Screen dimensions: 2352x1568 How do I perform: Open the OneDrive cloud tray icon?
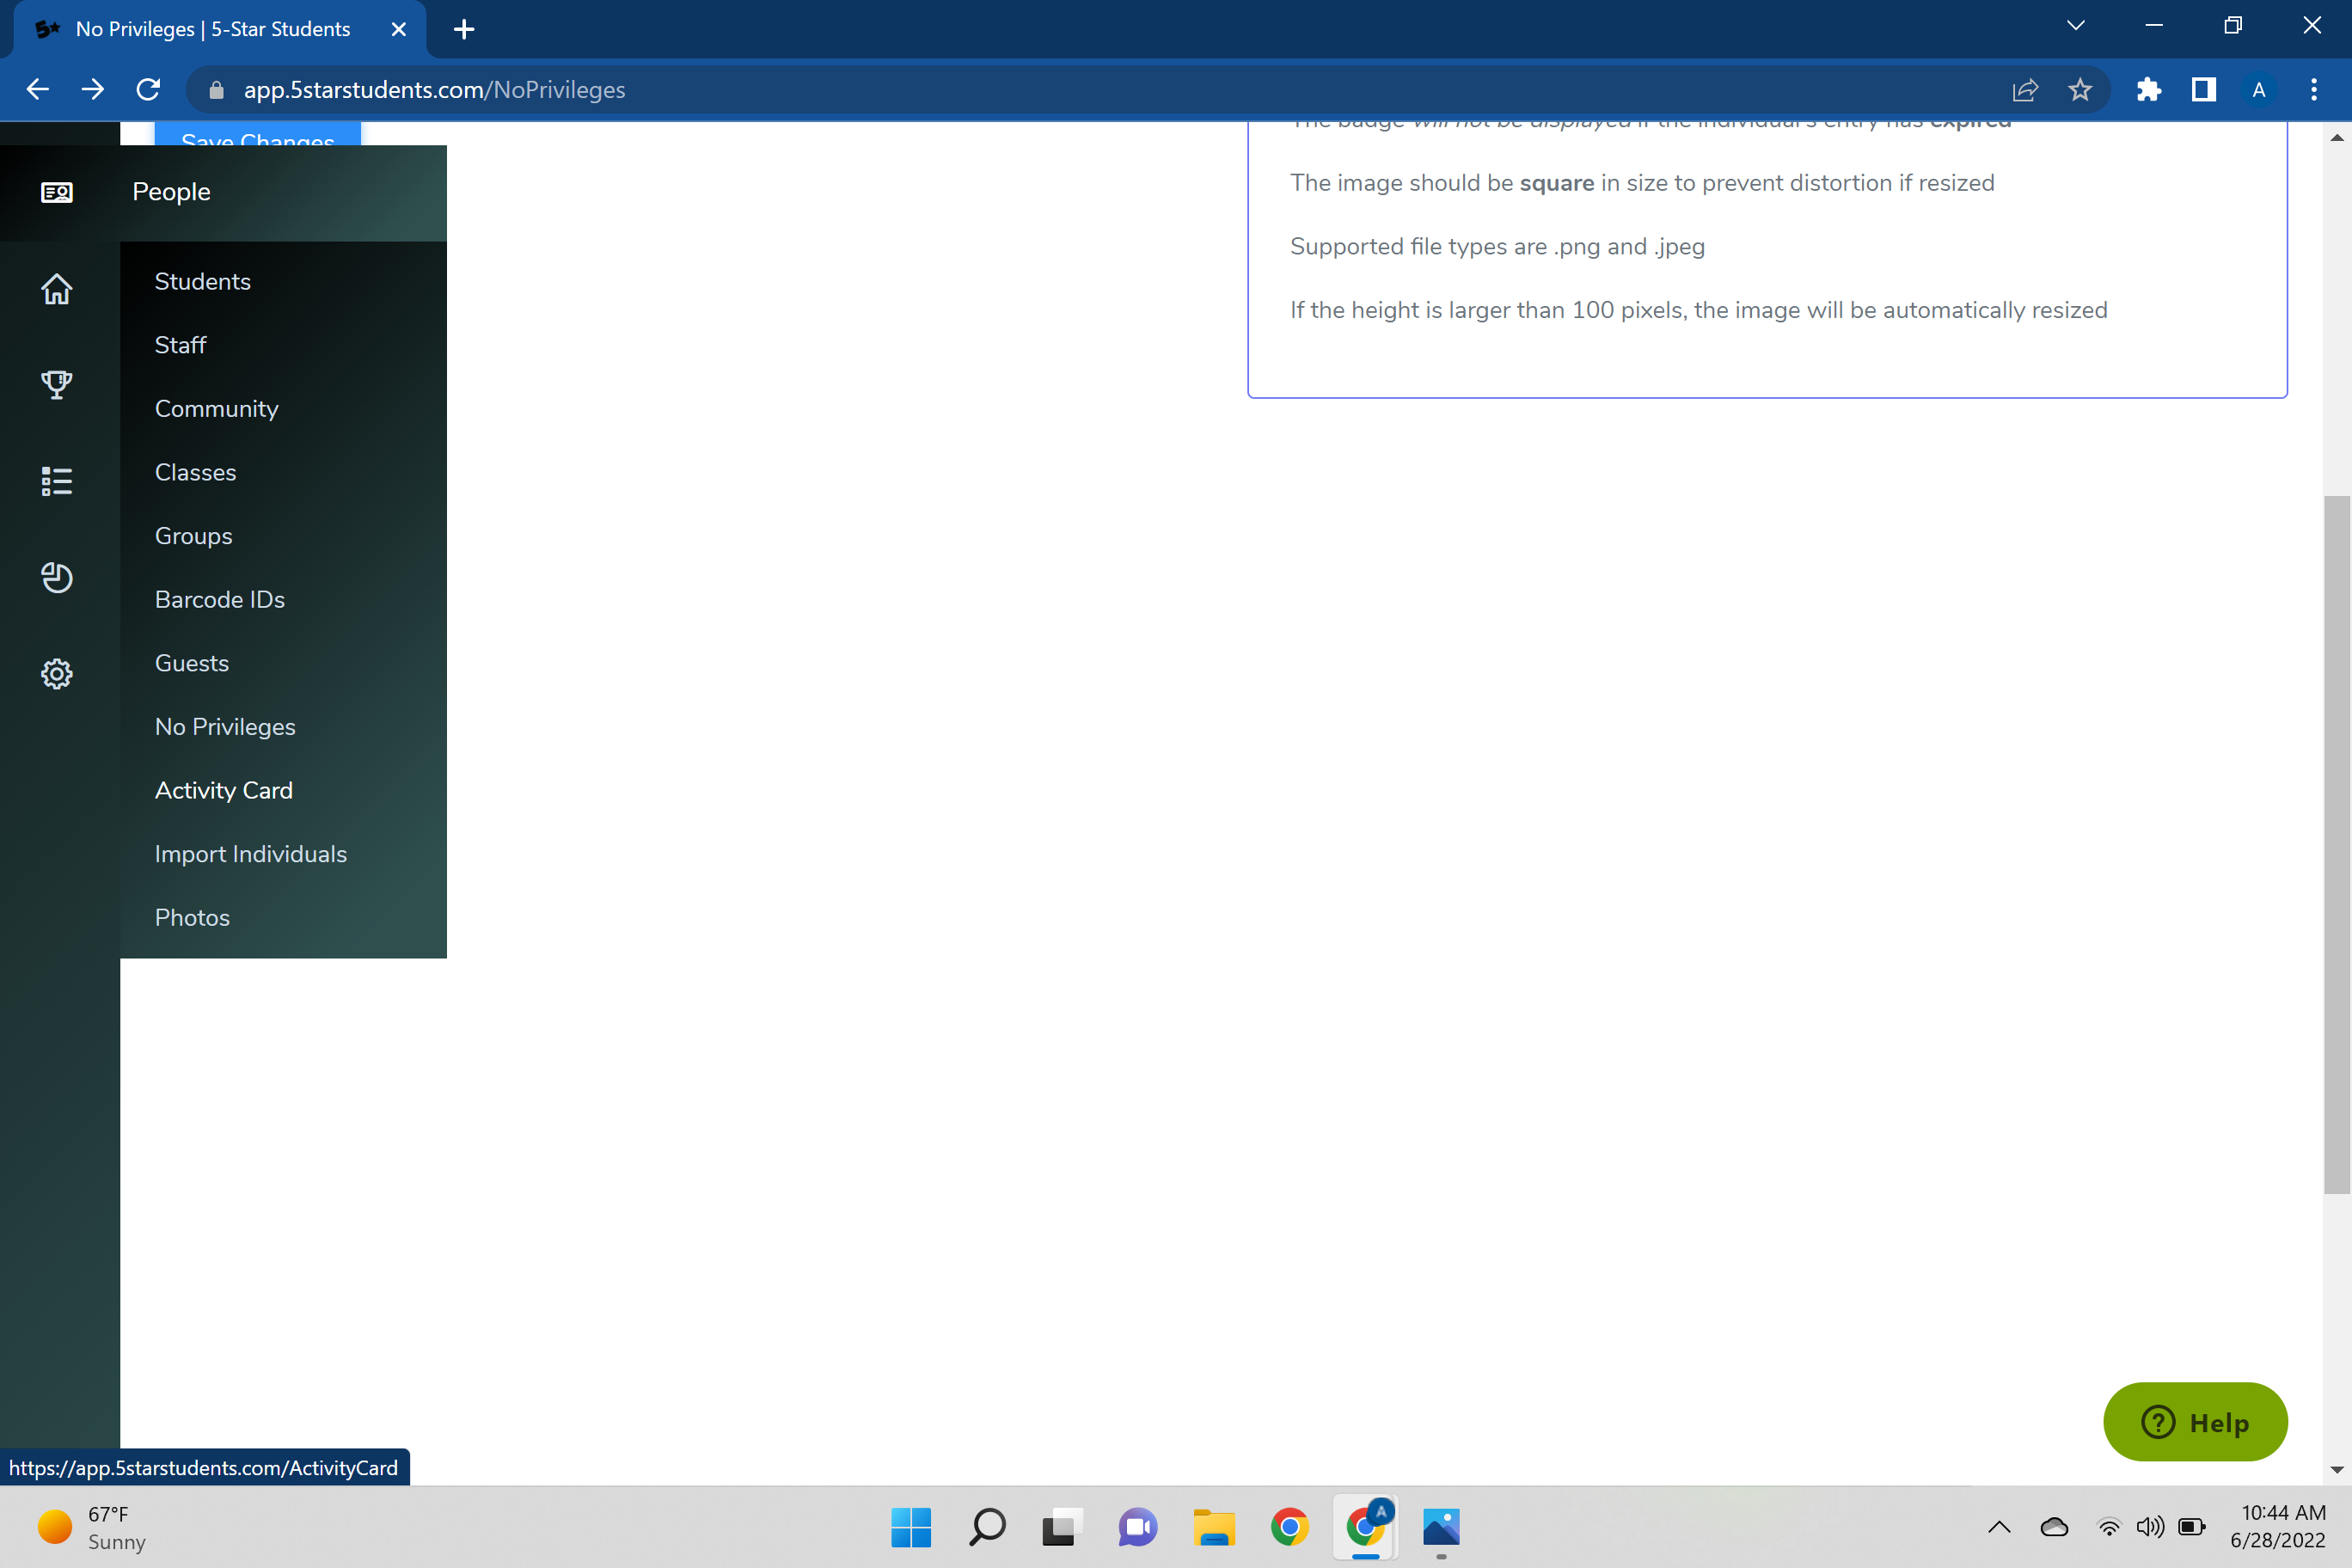[2054, 1527]
